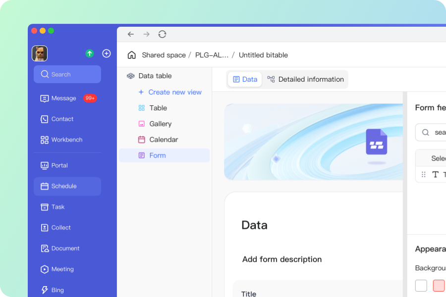This screenshot has width=446, height=297.
Task: Click the Data form title
Action: [254, 225]
